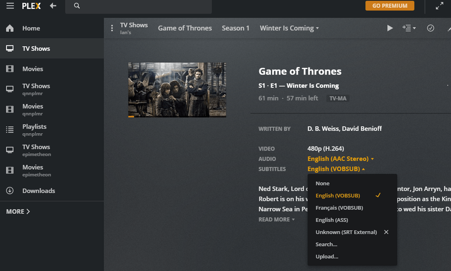The image size is (451, 271).
Task: Open Home in the sidebar
Action: pyautogui.click(x=52, y=28)
